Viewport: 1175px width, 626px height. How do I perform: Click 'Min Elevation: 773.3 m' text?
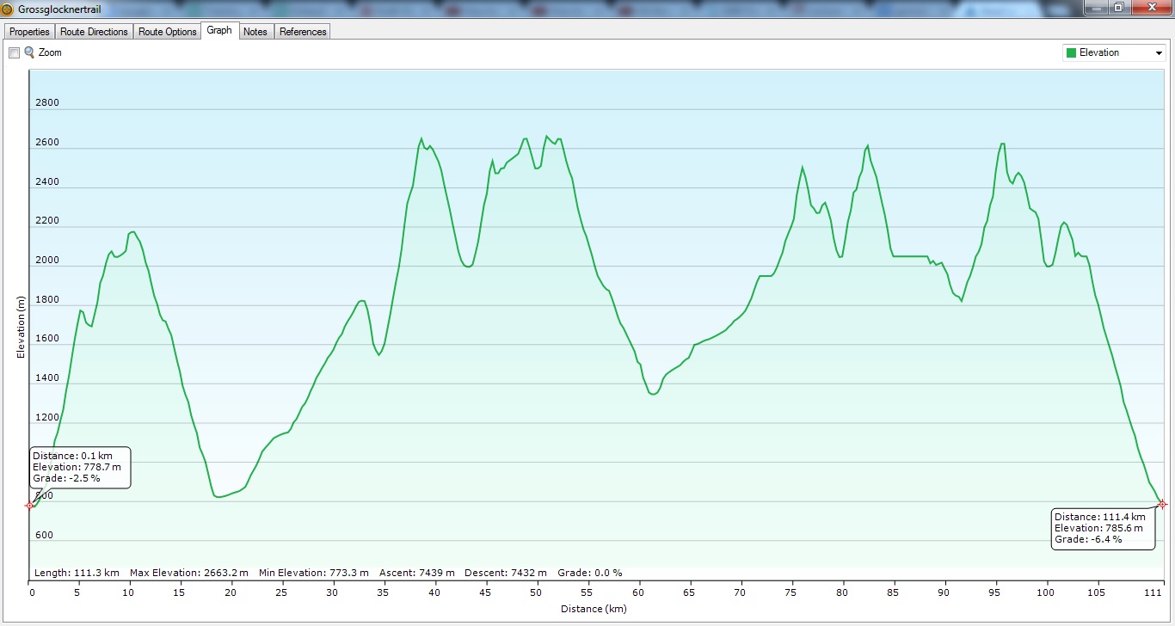pos(314,573)
